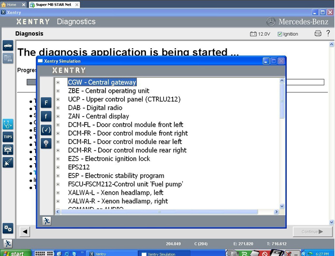This screenshot has width=335, height=256.
Task: Click the E: 271.820 status bar entry
Action: click(x=243, y=244)
